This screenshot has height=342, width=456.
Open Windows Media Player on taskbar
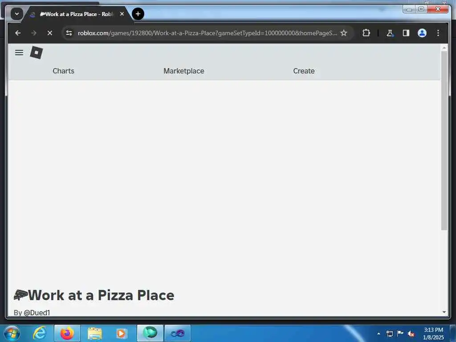(x=121, y=334)
